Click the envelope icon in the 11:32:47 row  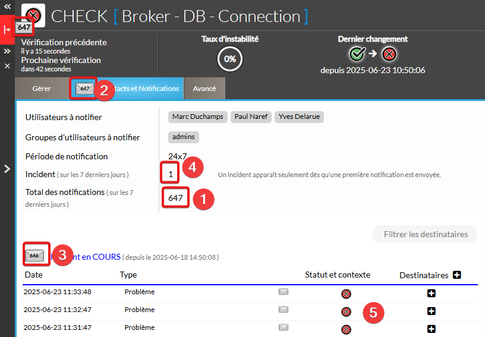[x=284, y=310]
